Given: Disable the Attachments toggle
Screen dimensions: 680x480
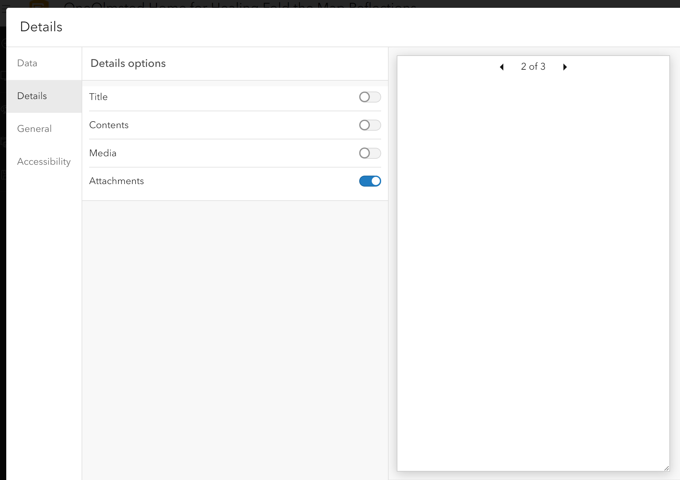Looking at the screenshot, I should pos(370,181).
